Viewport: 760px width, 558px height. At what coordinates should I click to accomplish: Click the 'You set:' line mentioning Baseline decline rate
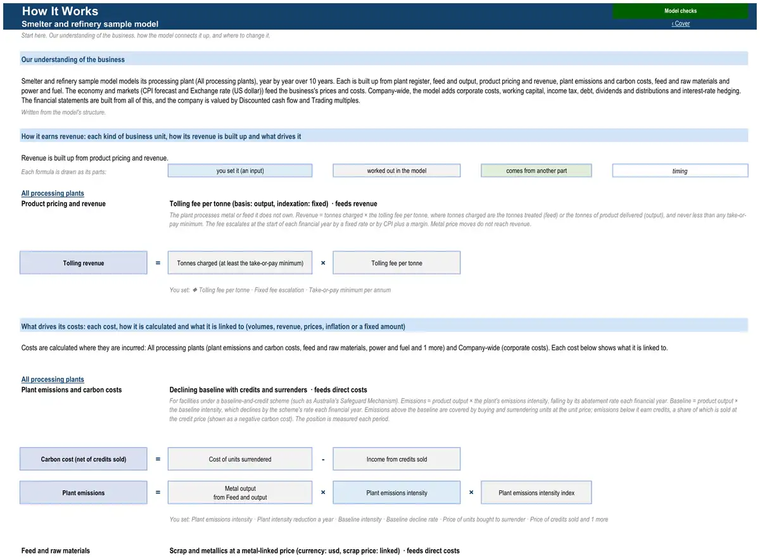point(389,519)
